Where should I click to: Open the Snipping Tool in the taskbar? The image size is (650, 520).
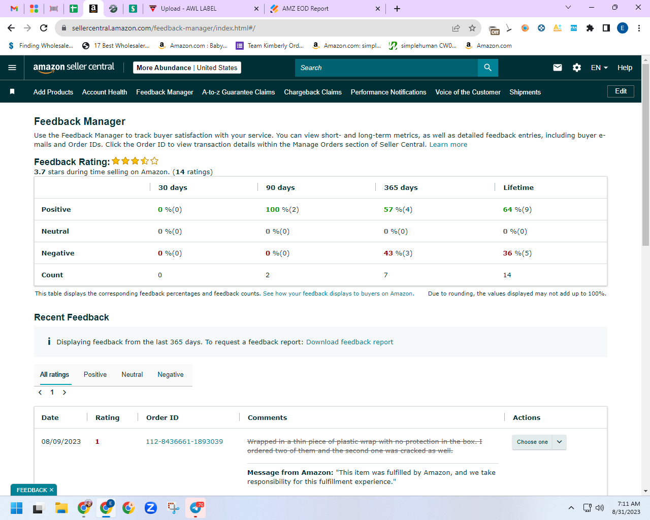(173, 508)
